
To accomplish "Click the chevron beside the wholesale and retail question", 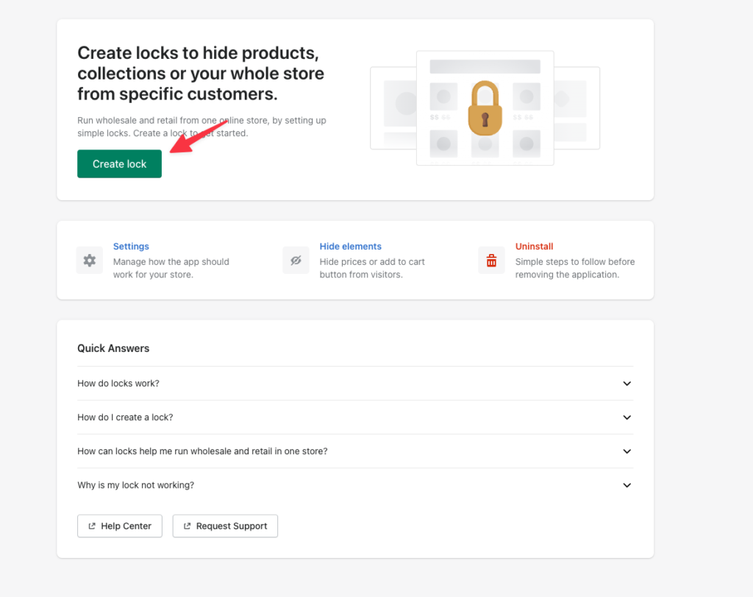I will tap(627, 451).
